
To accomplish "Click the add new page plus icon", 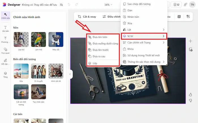I will (x=190, y=41).
